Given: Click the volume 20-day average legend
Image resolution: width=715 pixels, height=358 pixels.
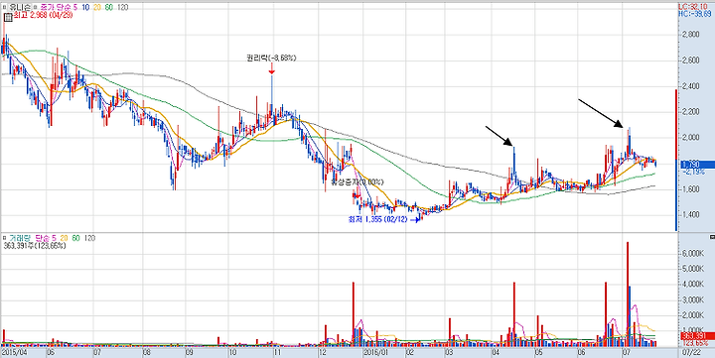Looking at the screenshot, I should tap(65, 238).
